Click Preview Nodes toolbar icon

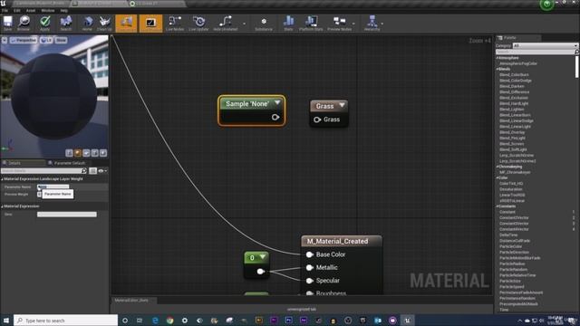point(339,24)
